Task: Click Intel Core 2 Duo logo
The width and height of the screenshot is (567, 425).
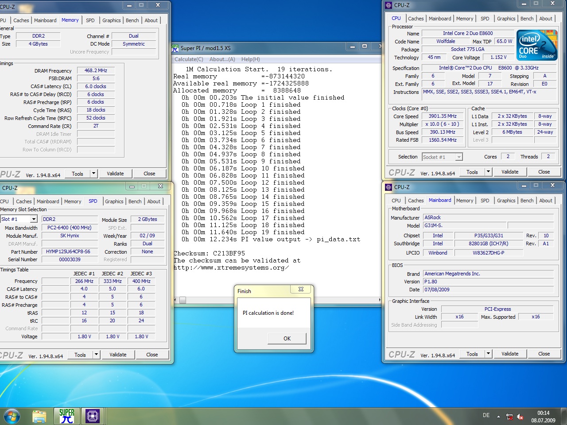Action: pos(537,45)
